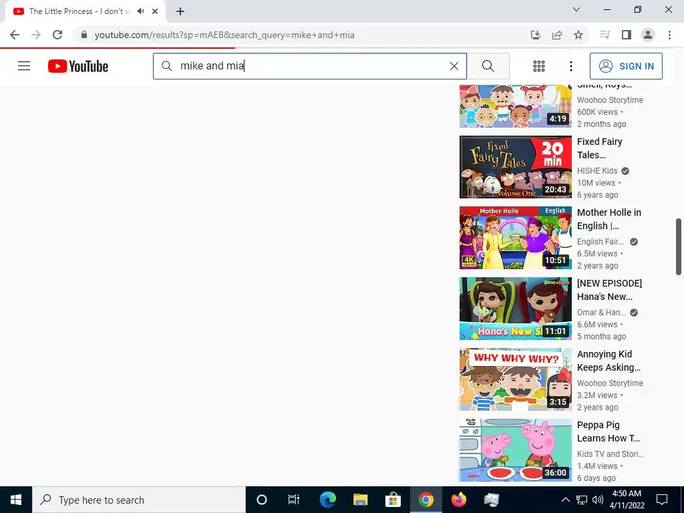684x513 pixels.
Task: Open the Fixed Fairy Tales thumbnail
Action: pyautogui.click(x=515, y=166)
